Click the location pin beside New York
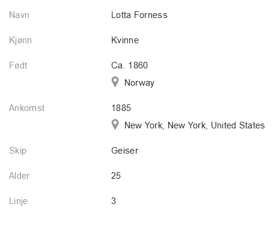The width and height of the screenshot is (274, 225). (x=115, y=125)
